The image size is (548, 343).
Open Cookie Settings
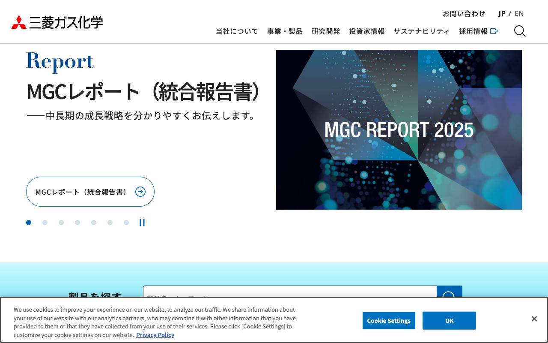pyautogui.click(x=389, y=320)
